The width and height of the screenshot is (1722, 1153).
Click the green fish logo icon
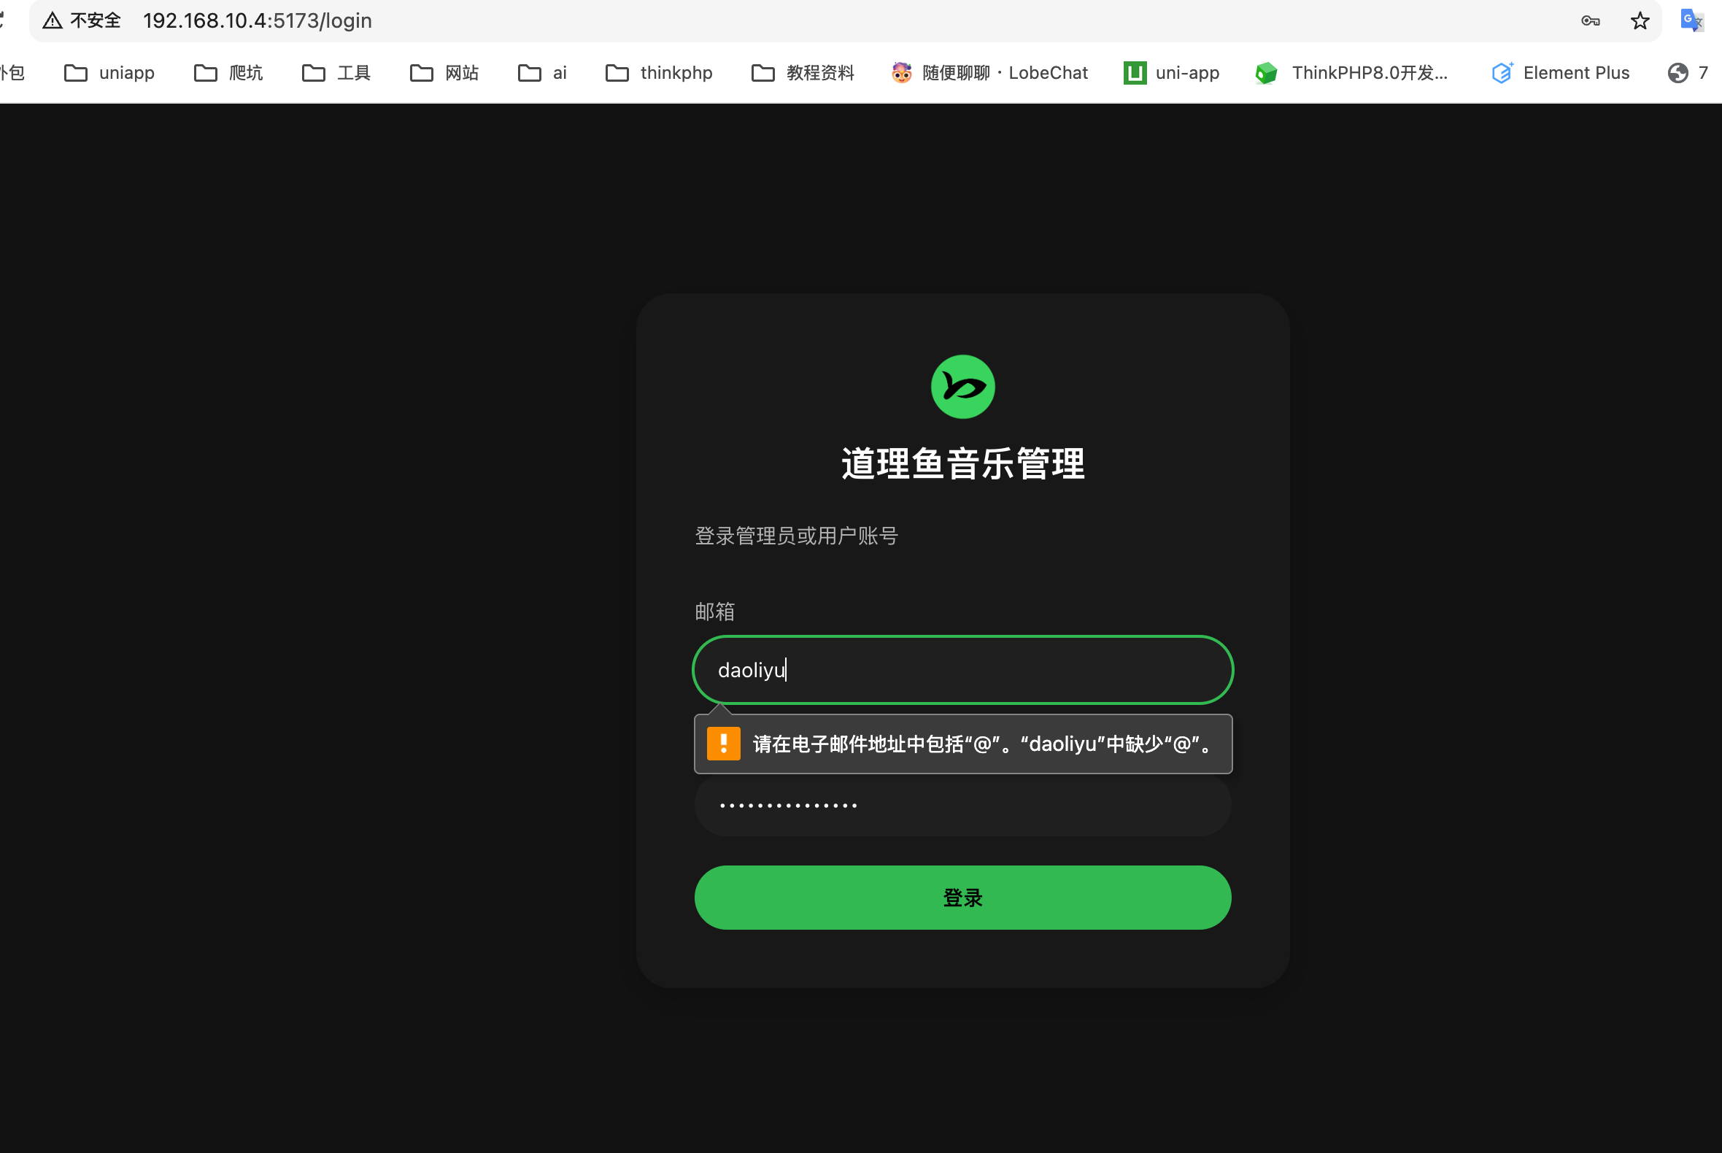962,387
